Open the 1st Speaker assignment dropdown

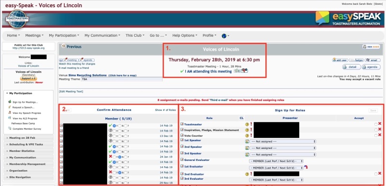283,142
